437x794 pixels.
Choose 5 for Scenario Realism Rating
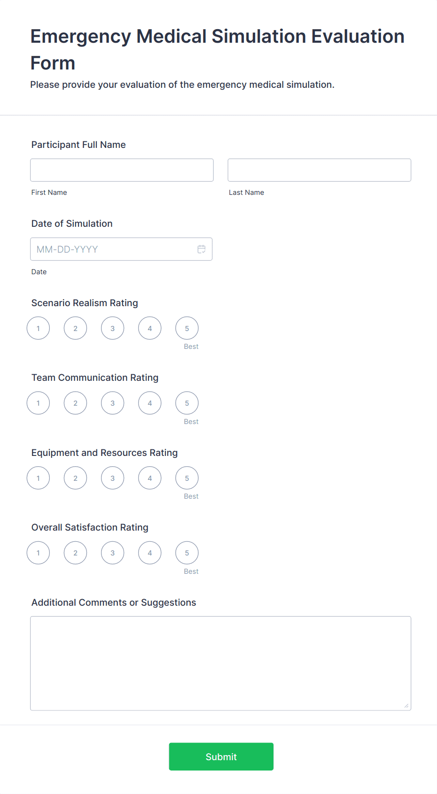[x=187, y=328]
